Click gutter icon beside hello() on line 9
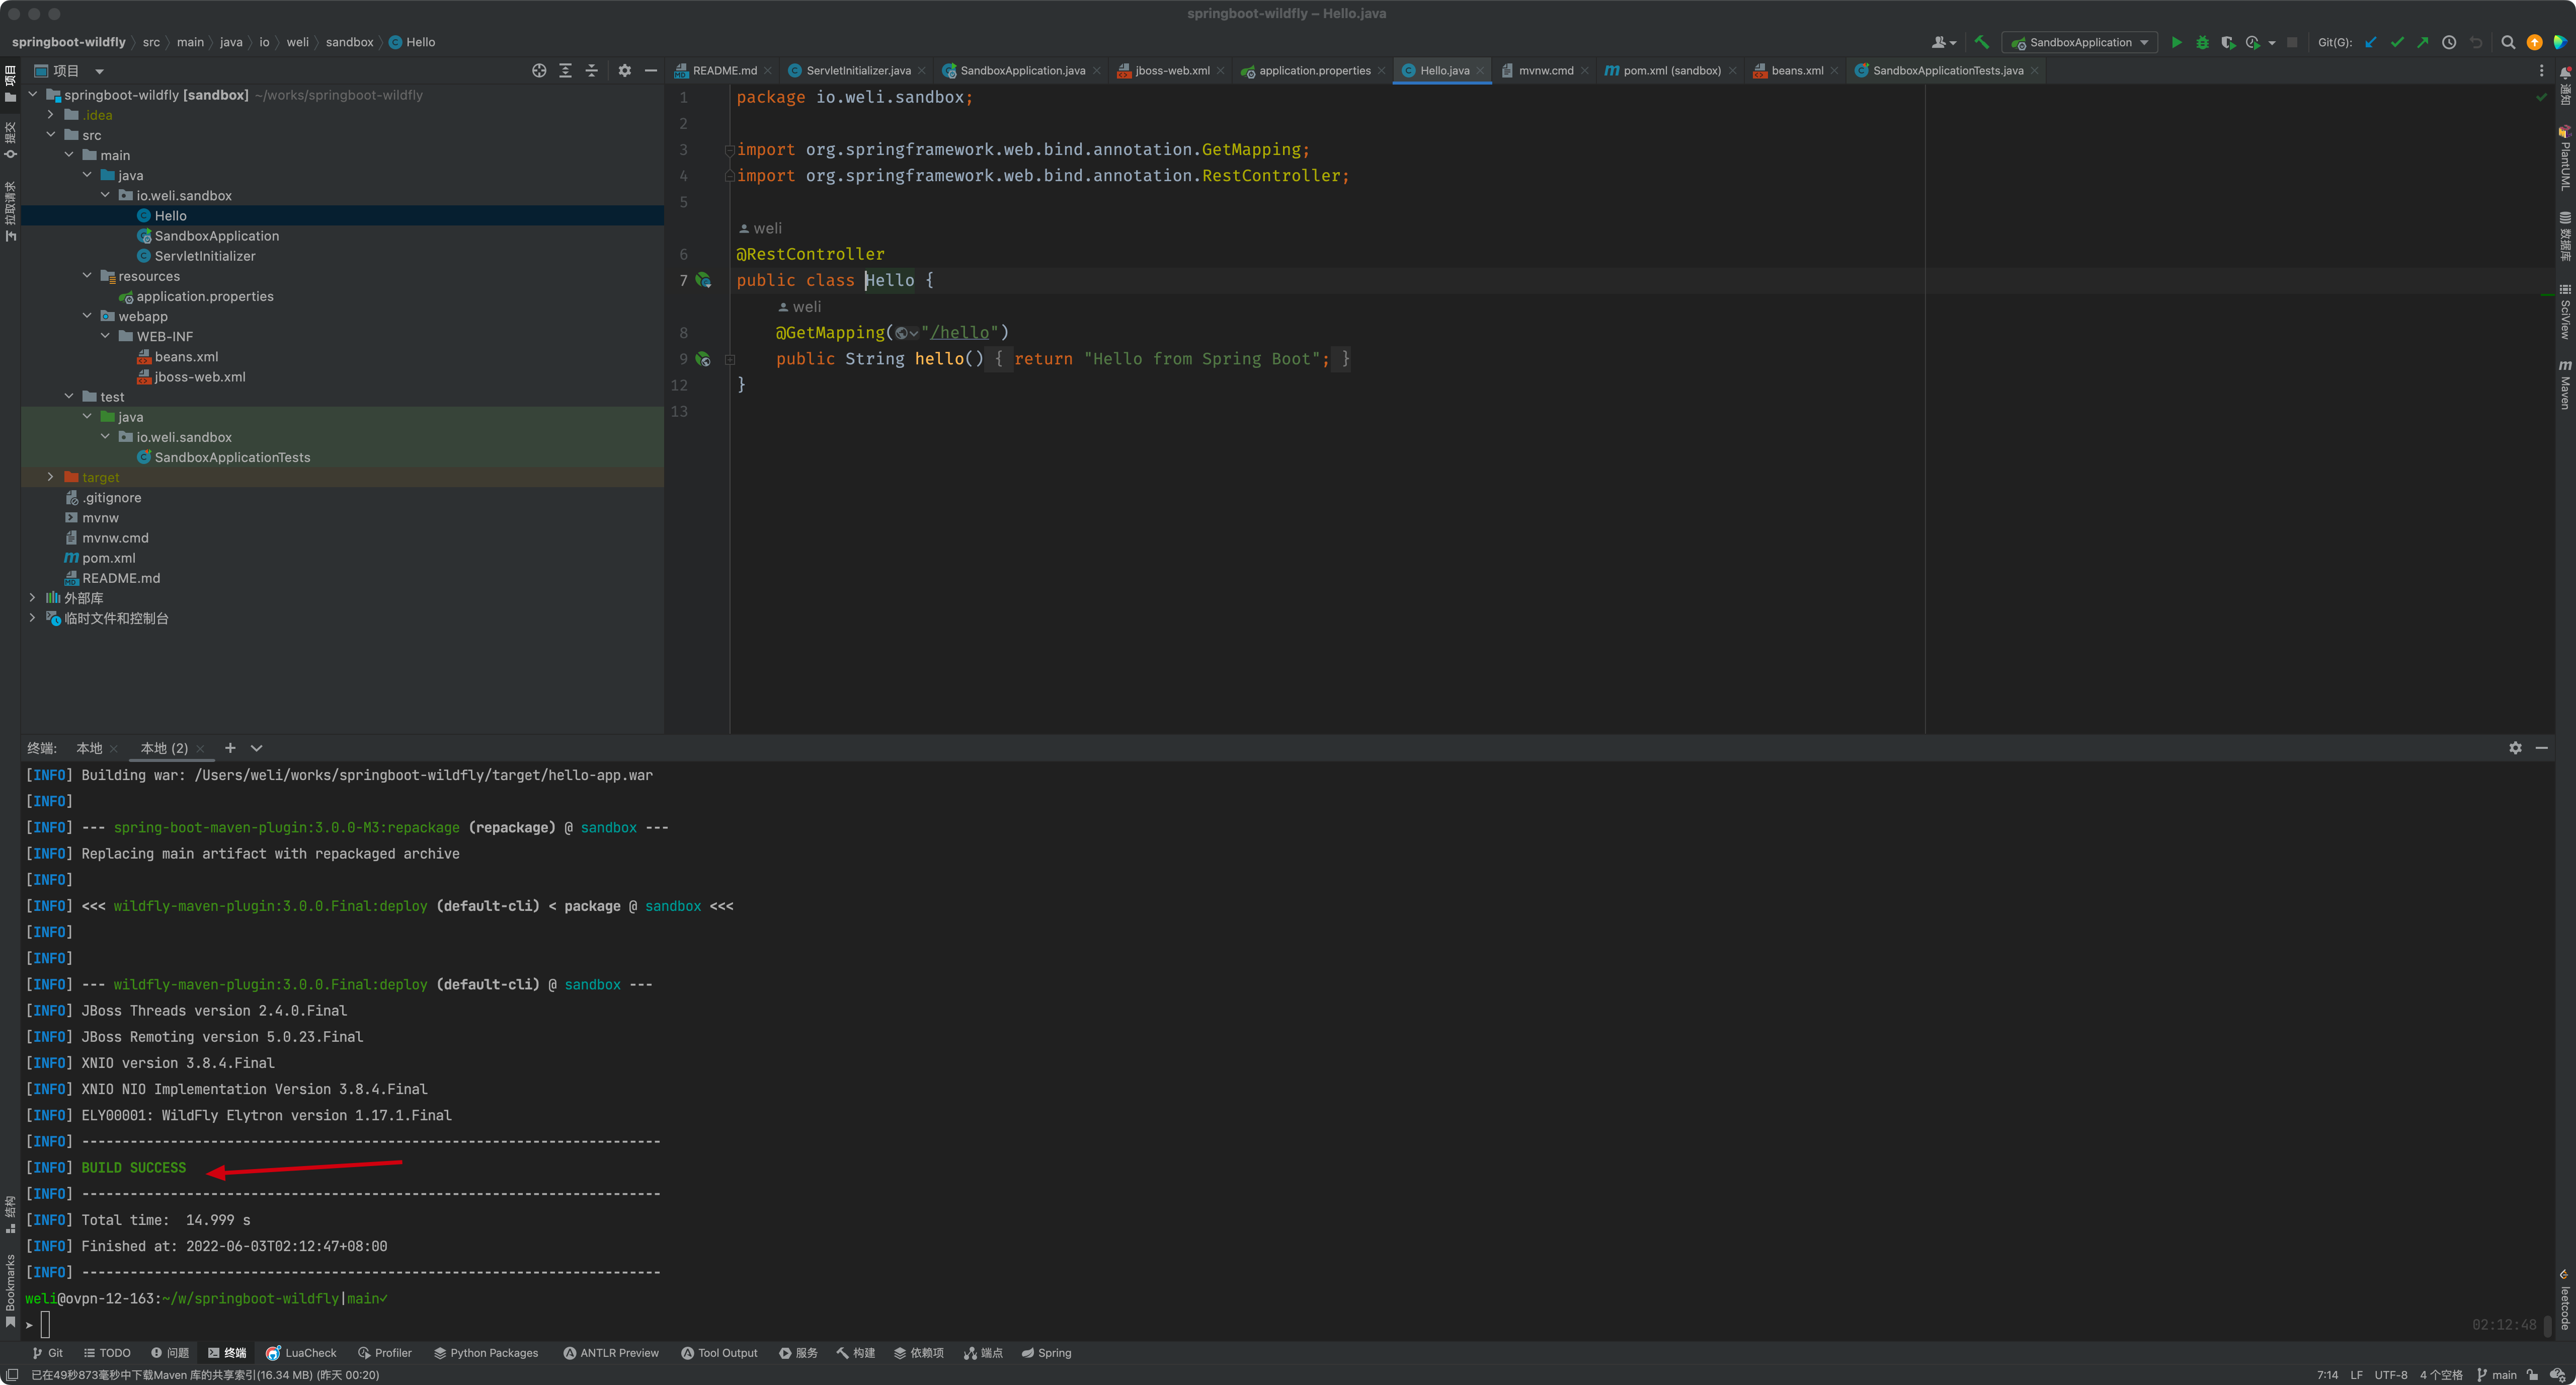Image resolution: width=2576 pixels, height=1385 pixels. pyautogui.click(x=703, y=359)
